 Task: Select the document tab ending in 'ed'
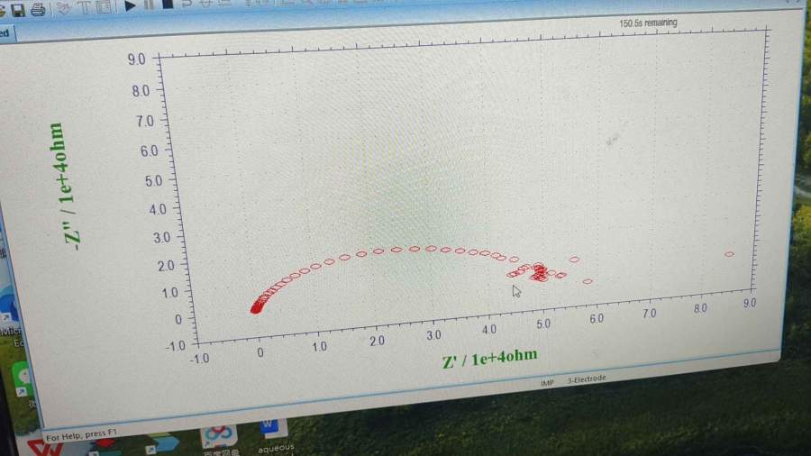[6, 34]
